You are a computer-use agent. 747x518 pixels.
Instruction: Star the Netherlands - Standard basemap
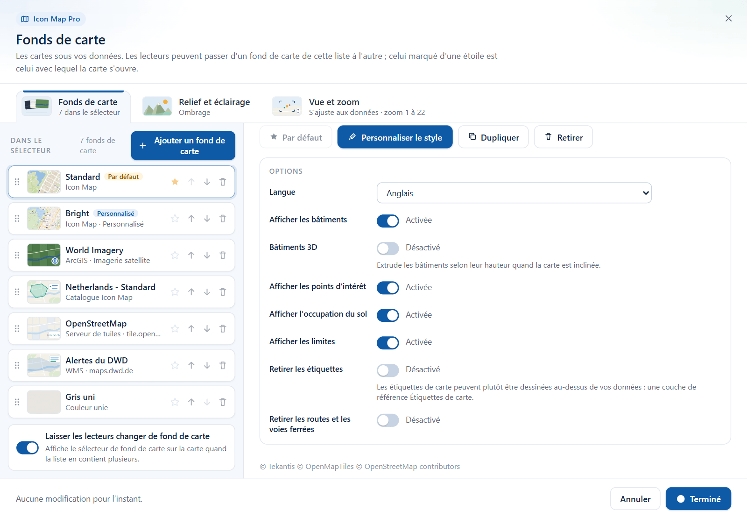(x=175, y=292)
